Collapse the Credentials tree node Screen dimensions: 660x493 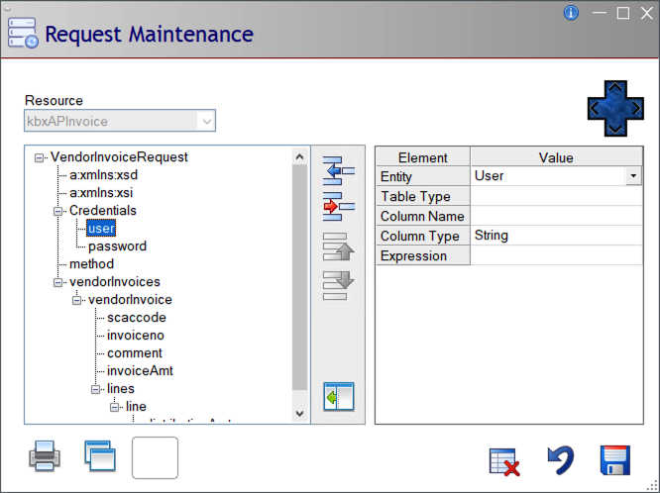point(57,211)
